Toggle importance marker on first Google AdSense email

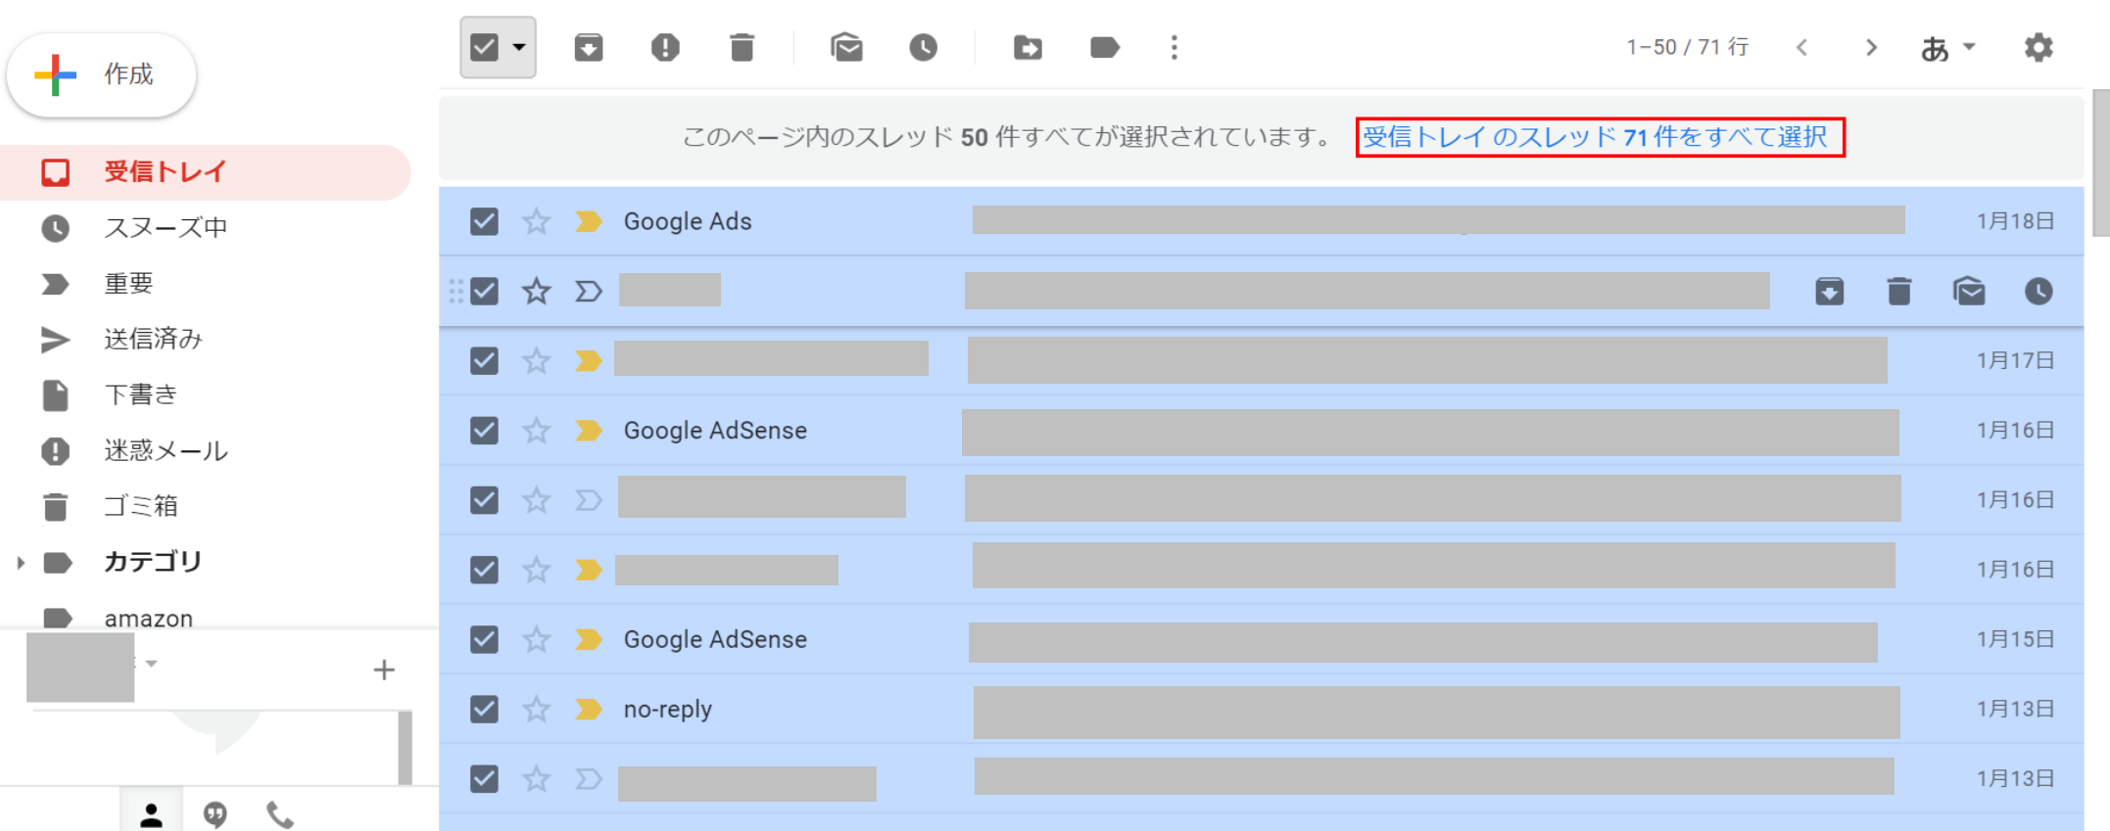588,431
